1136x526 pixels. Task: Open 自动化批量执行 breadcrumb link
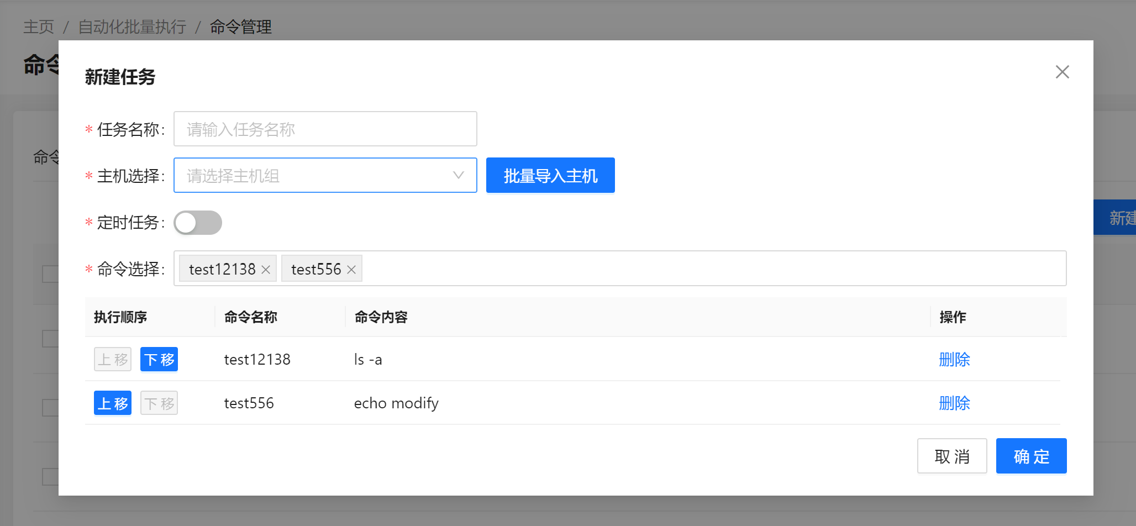[x=132, y=27]
